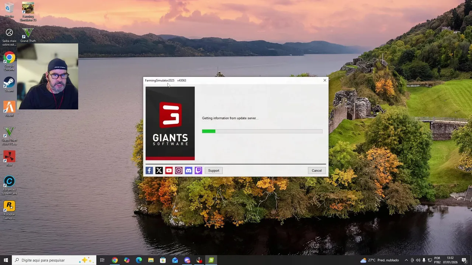Open the weather widget 27°C Pred. nublado
Image resolution: width=472 pixels, height=265 pixels.
tap(380, 260)
